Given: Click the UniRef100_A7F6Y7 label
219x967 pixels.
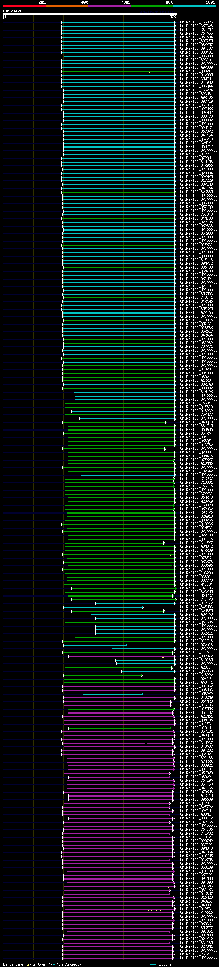Looking at the screenshot, I should pyautogui.click(x=196, y=460).
